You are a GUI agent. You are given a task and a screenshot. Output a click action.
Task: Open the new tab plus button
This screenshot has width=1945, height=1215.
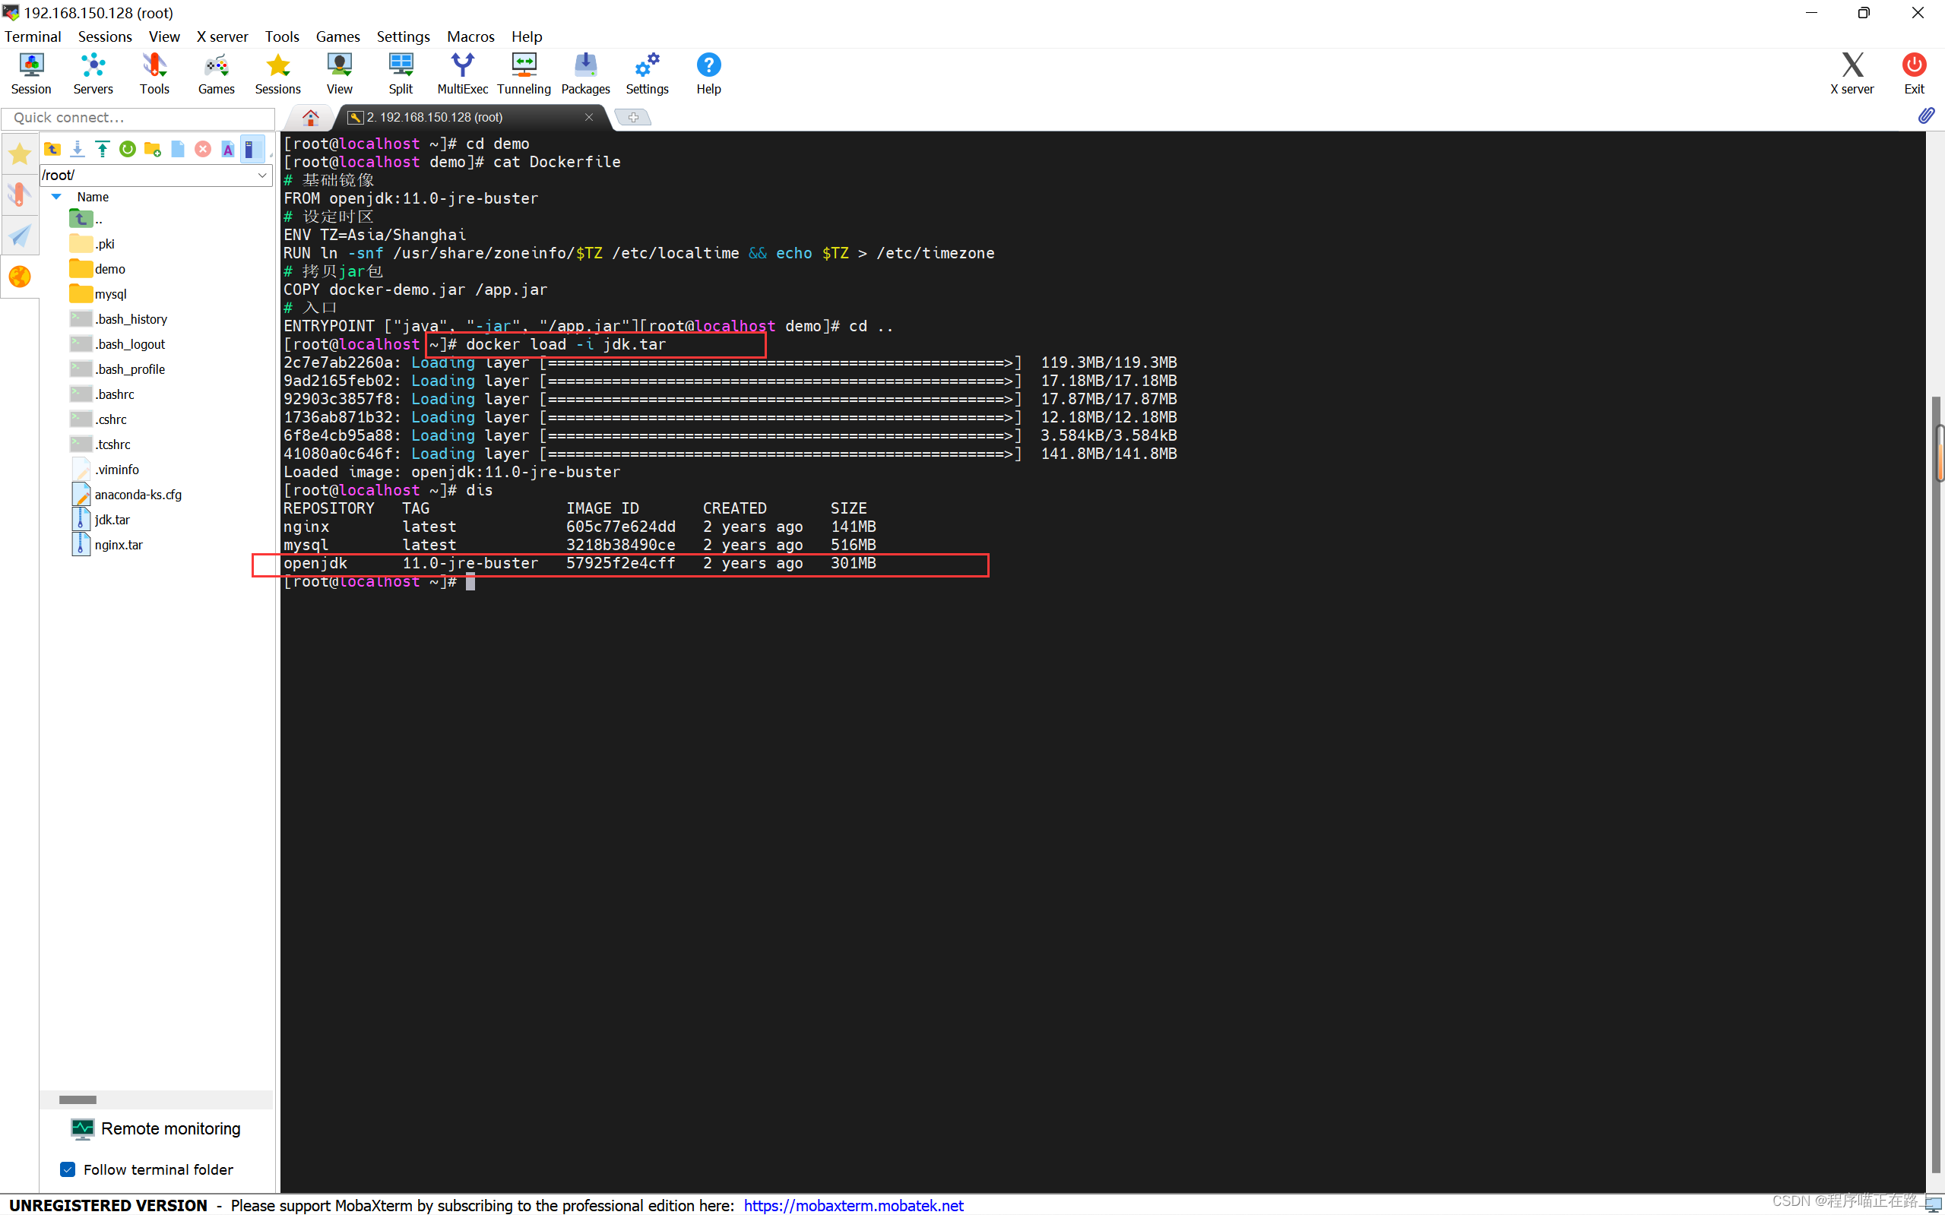click(x=633, y=117)
